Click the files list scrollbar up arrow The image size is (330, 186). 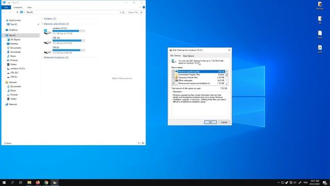[227, 71]
